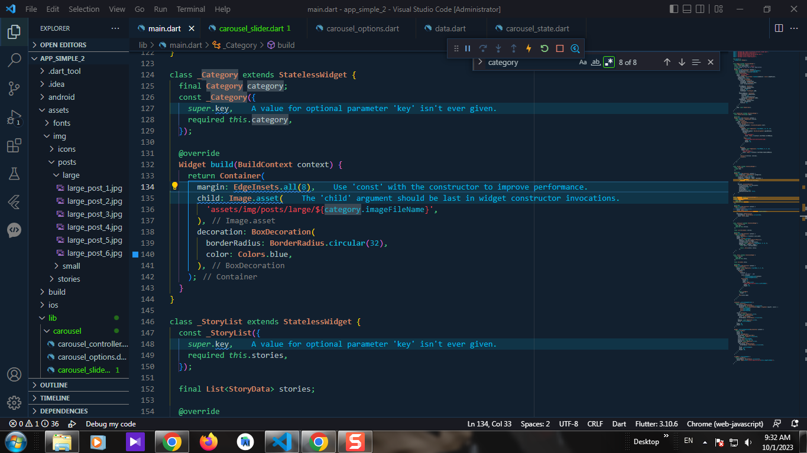
Task: Expand the find widget replace toggle
Action: pos(480,62)
